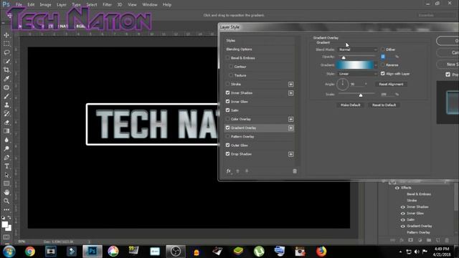459x258 pixels.
Task: Open the fx menu in Layer Style
Action: pos(229,171)
